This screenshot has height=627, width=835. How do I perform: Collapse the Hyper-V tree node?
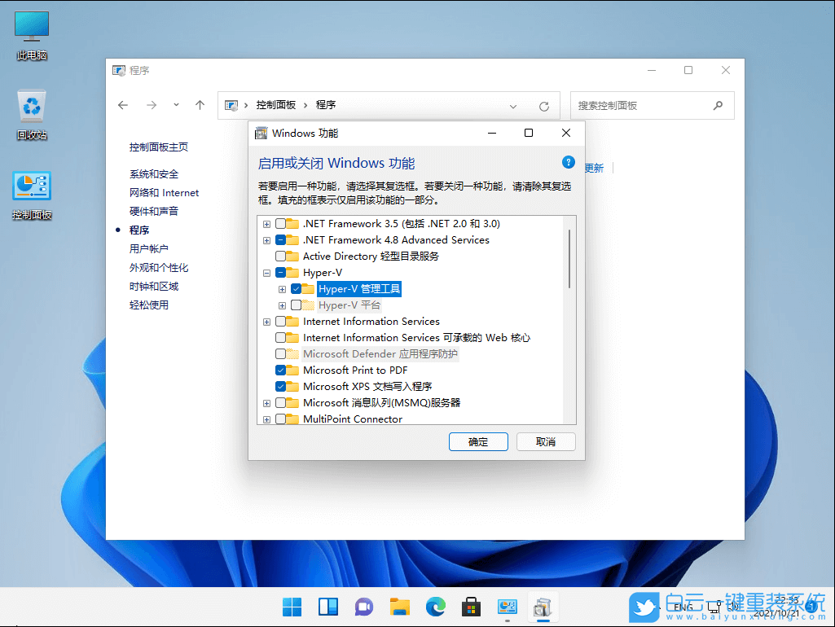tap(266, 272)
